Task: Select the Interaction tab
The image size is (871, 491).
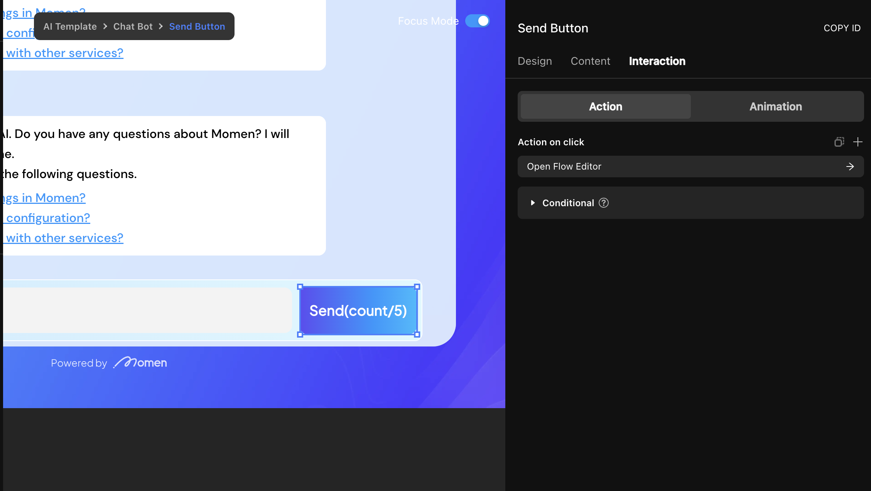Action: click(657, 61)
